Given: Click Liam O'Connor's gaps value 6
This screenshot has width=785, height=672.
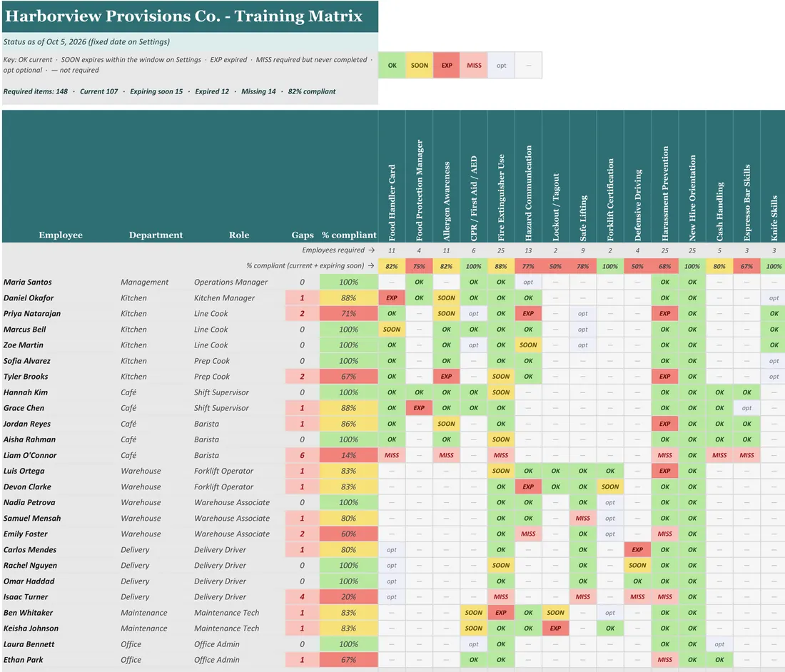Looking at the screenshot, I should point(303,455).
